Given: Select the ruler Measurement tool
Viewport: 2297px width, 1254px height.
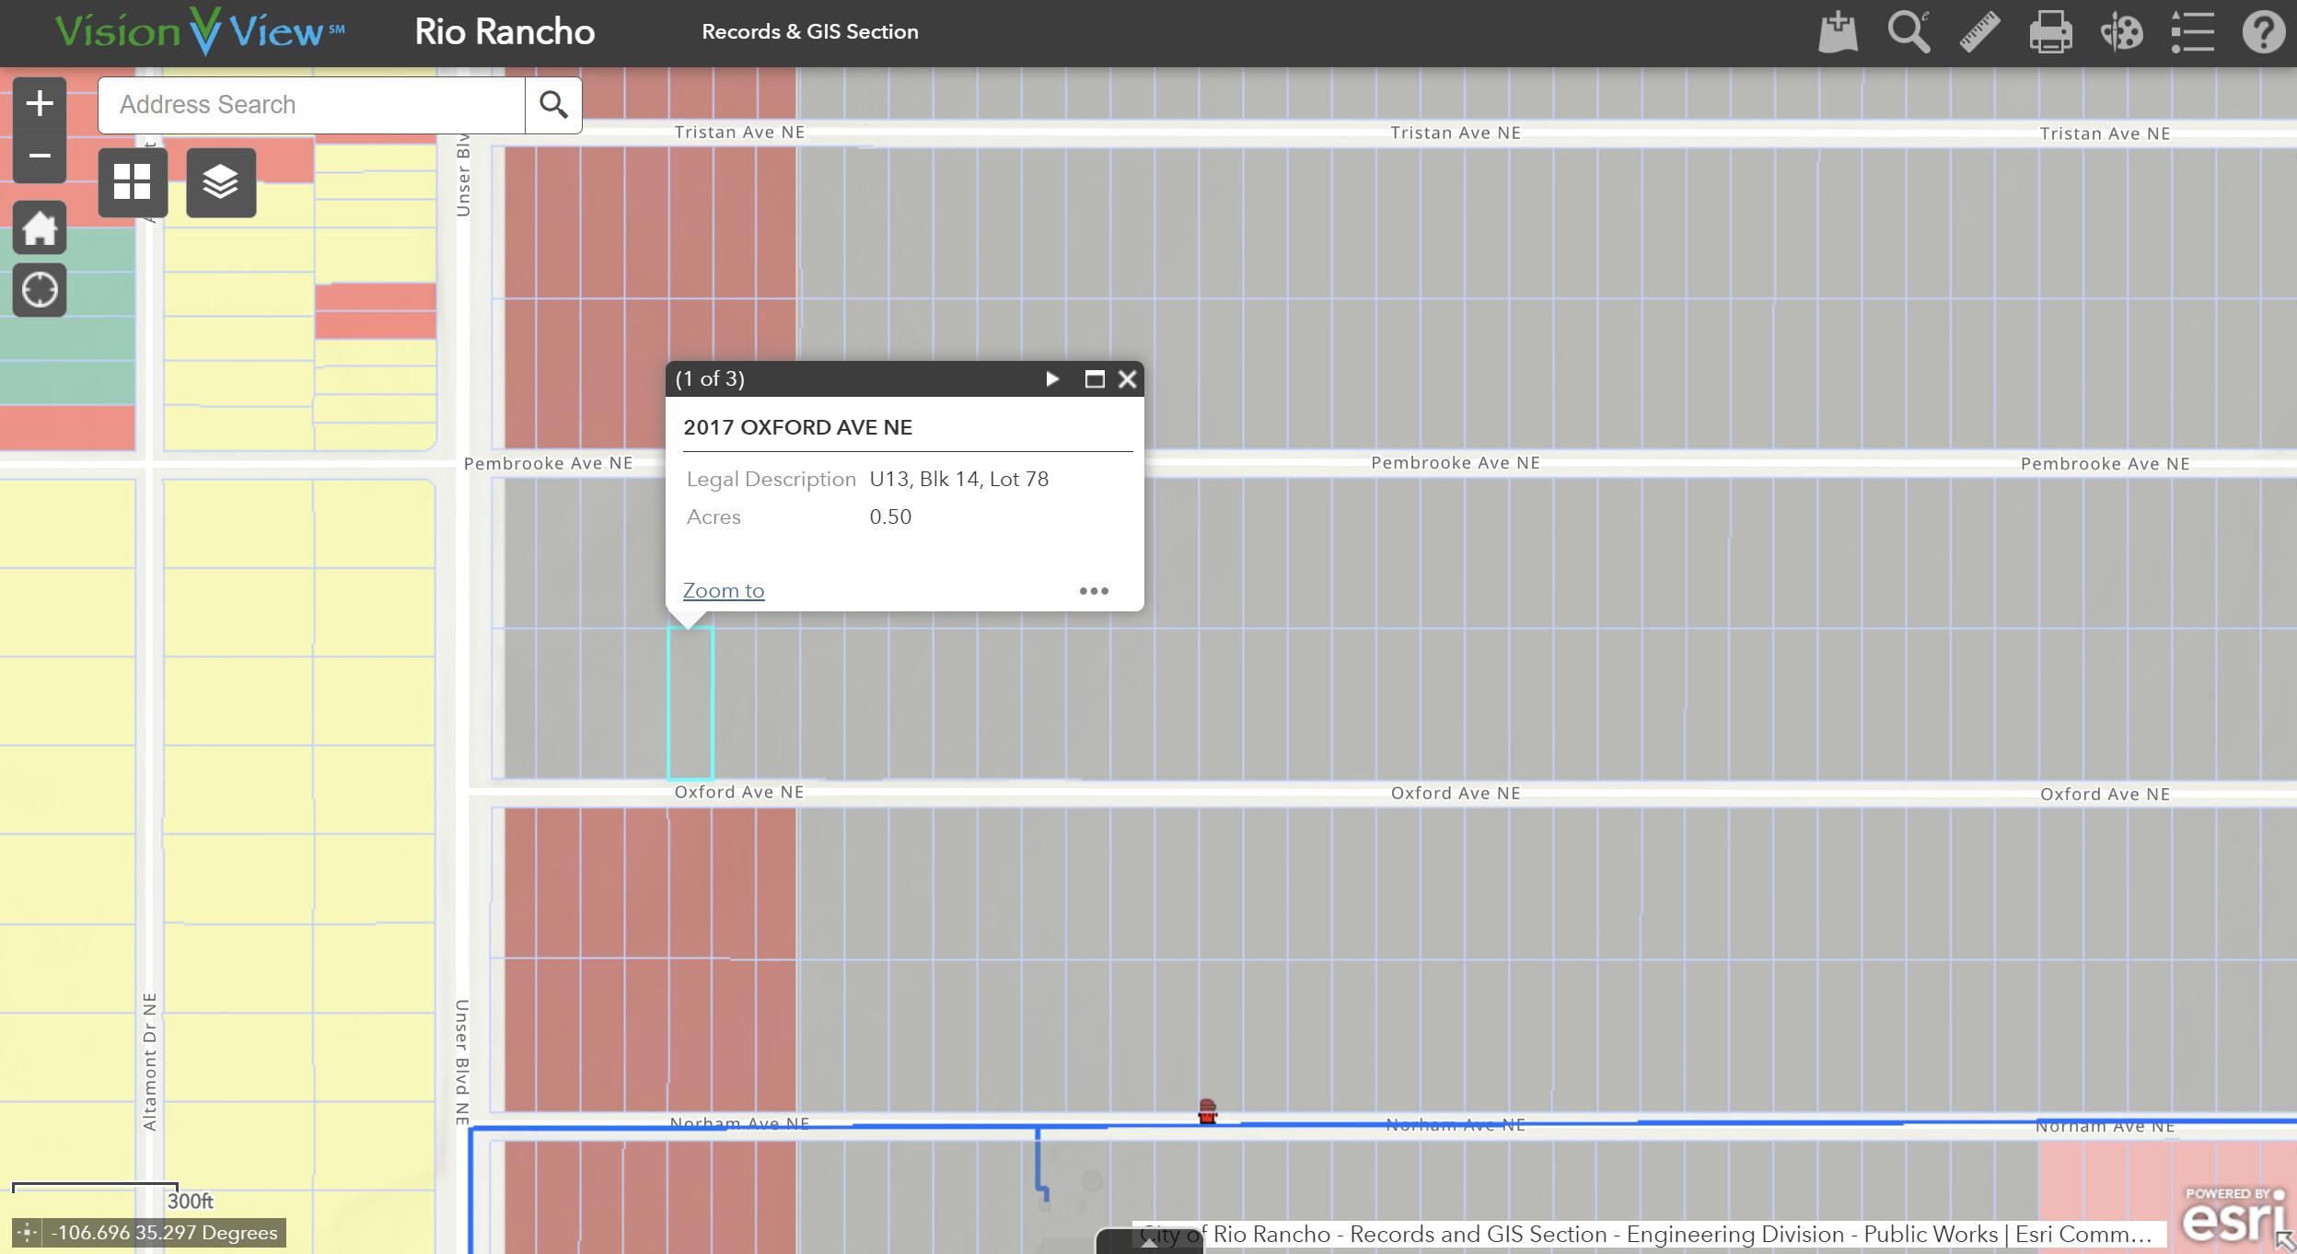Looking at the screenshot, I should [1979, 32].
